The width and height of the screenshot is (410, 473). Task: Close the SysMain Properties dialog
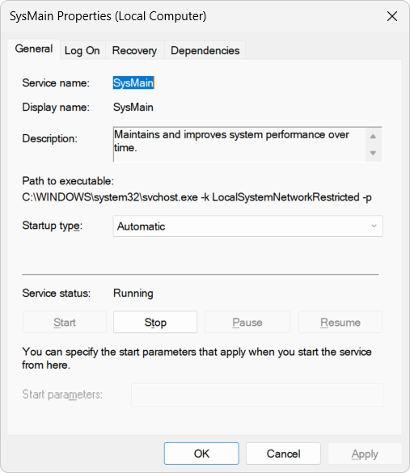click(392, 16)
